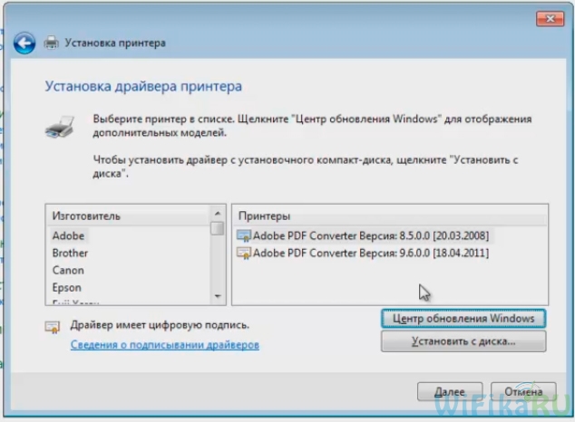
Task: Open Сведения о подписывании драйверов link
Action: [x=165, y=345]
